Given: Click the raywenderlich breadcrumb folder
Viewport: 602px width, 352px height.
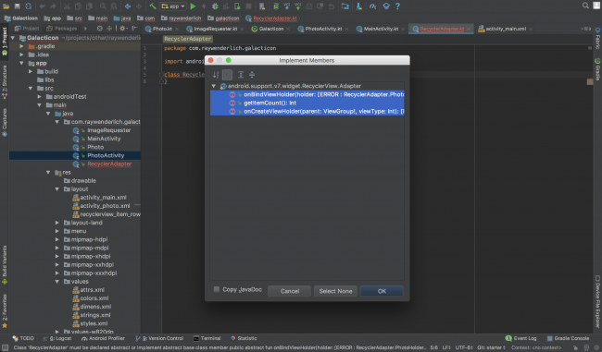Looking at the screenshot, I should click(x=181, y=18).
